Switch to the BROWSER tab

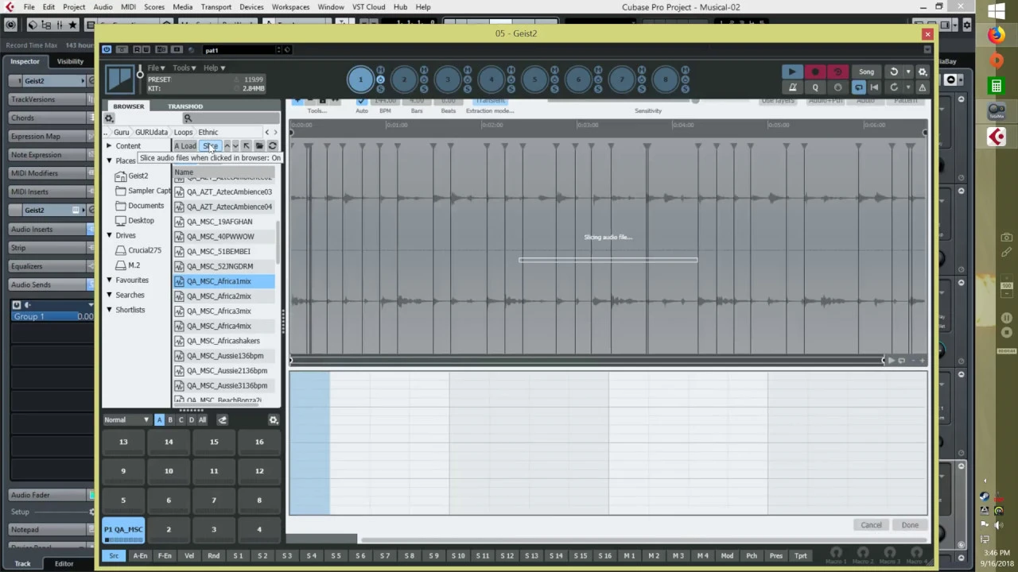(x=129, y=106)
